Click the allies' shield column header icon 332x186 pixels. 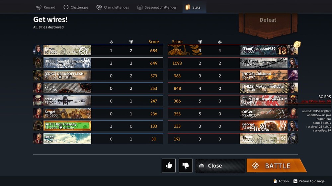tap(131, 42)
